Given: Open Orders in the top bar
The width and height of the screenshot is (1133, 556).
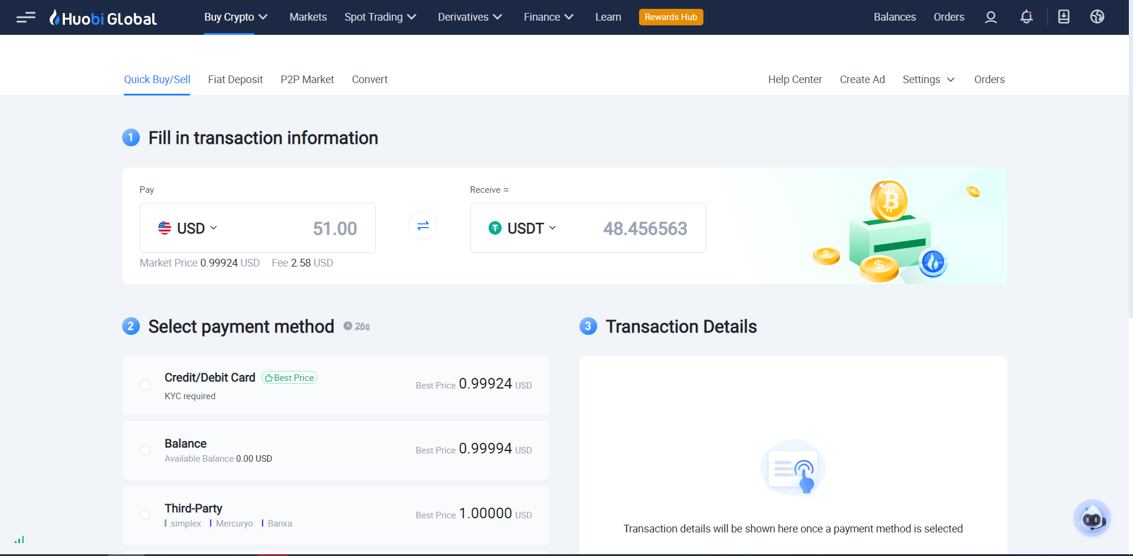Looking at the screenshot, I should tap(949, 17).
